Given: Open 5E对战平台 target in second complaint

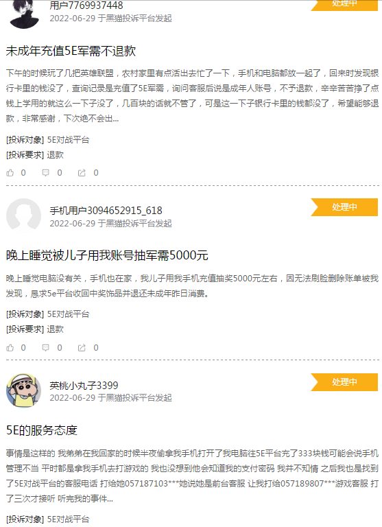Looking at the screenshot, I should coord(68,314).
